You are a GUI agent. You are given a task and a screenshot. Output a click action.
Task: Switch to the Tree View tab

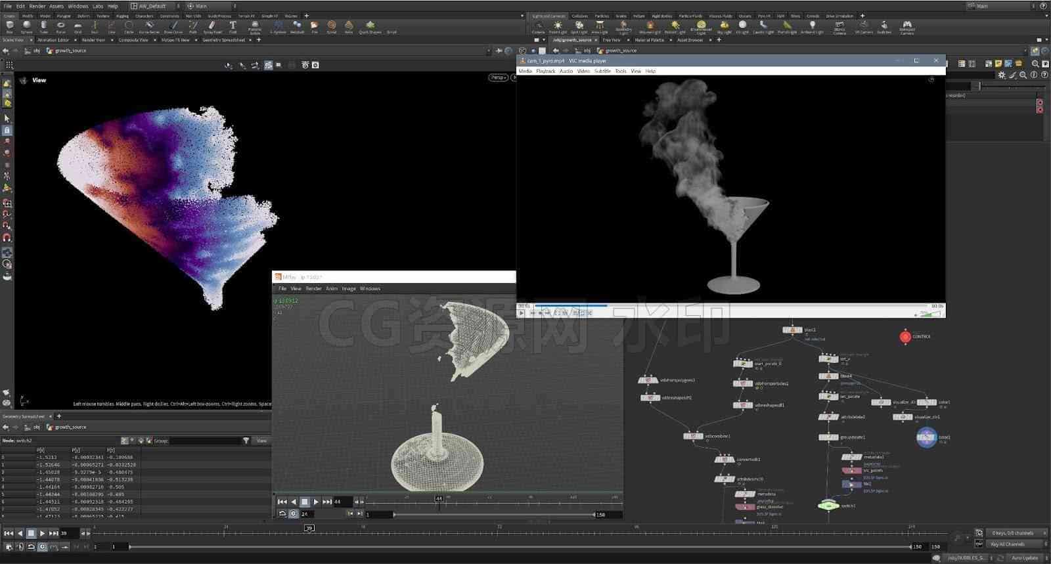[x=612, y=40]
